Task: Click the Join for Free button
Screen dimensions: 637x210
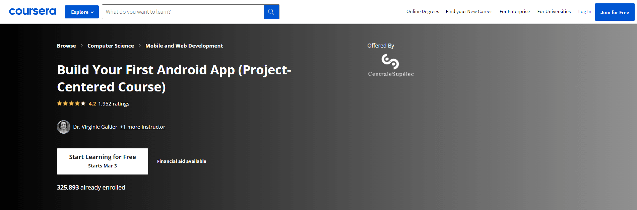Action: [615, 12]
